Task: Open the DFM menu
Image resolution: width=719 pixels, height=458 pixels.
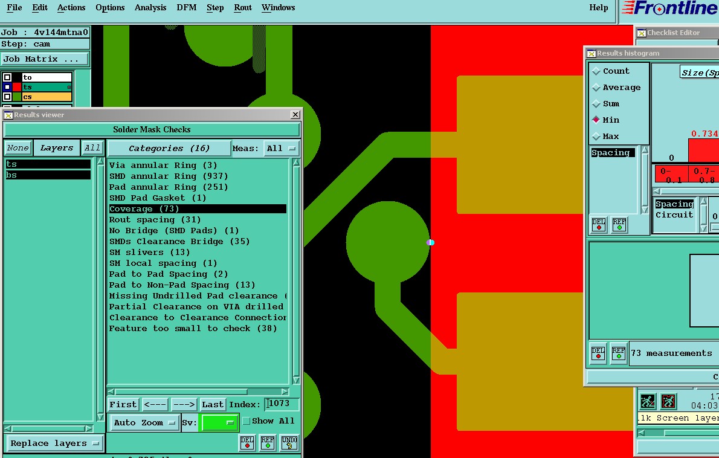Action: 186,7
